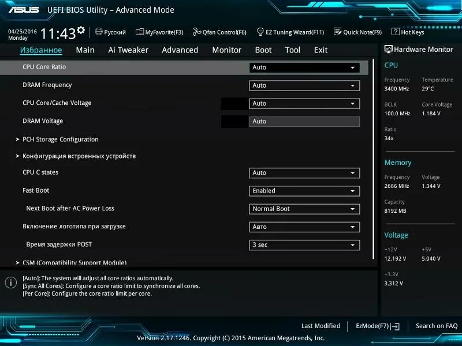The height and width of the screenshot is (346, 462).
Task: Select Next Boot after AC Power Loss label
Action: (x=70, y=208)
